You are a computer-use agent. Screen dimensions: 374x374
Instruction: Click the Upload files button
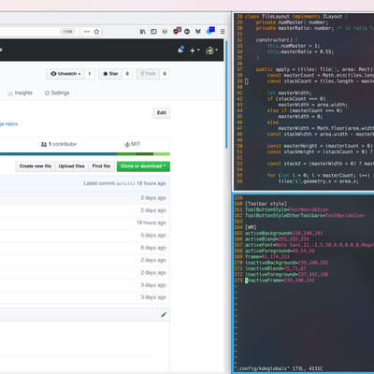[72, 166]
